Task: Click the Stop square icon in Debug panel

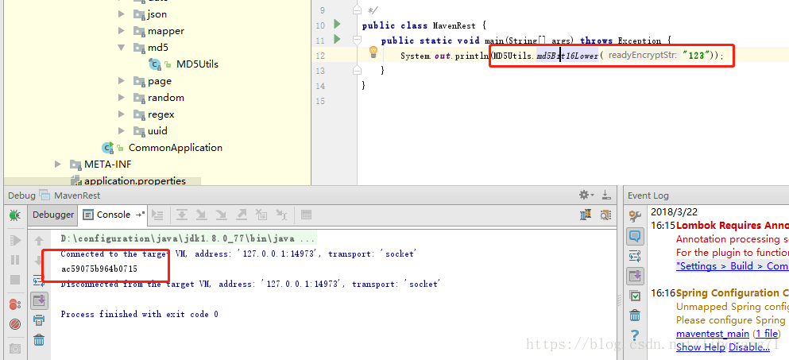Action: (x=14, y=280)
